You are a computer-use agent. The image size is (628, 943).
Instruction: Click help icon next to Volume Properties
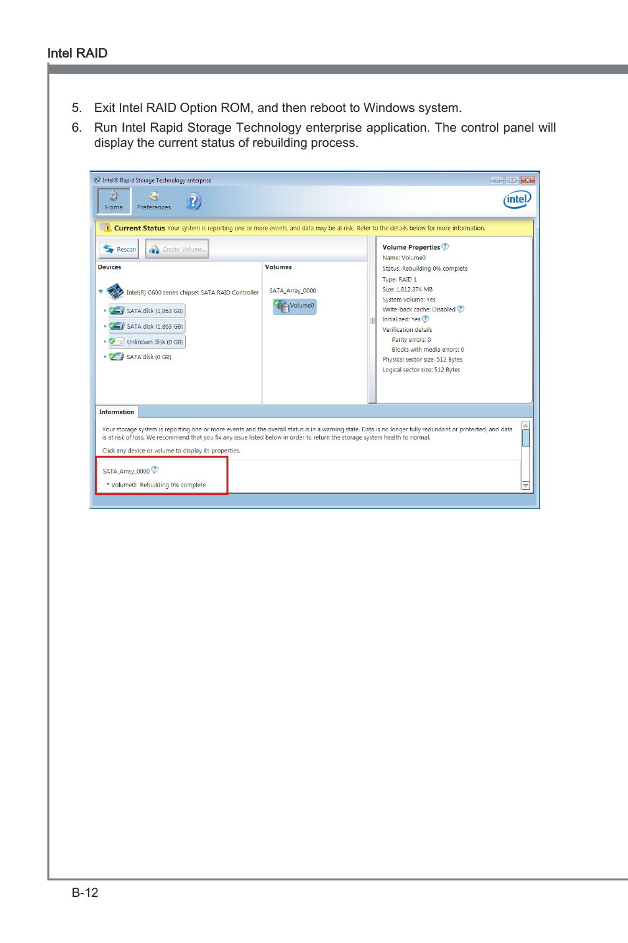[446, 247]
